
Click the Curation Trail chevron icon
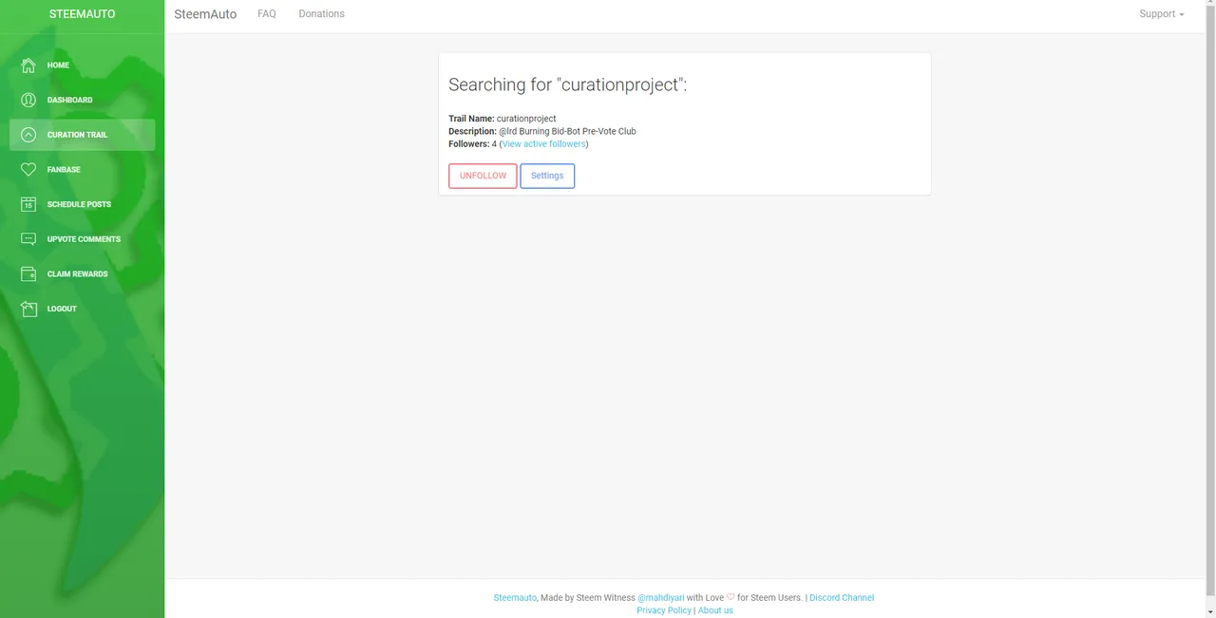click(28, 135)
